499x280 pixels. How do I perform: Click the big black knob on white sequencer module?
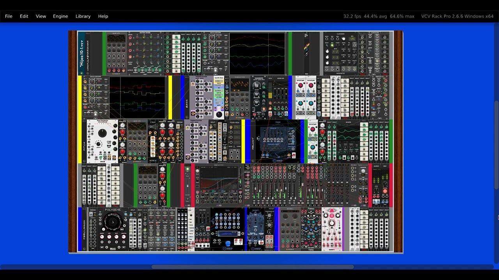(102, 134)
